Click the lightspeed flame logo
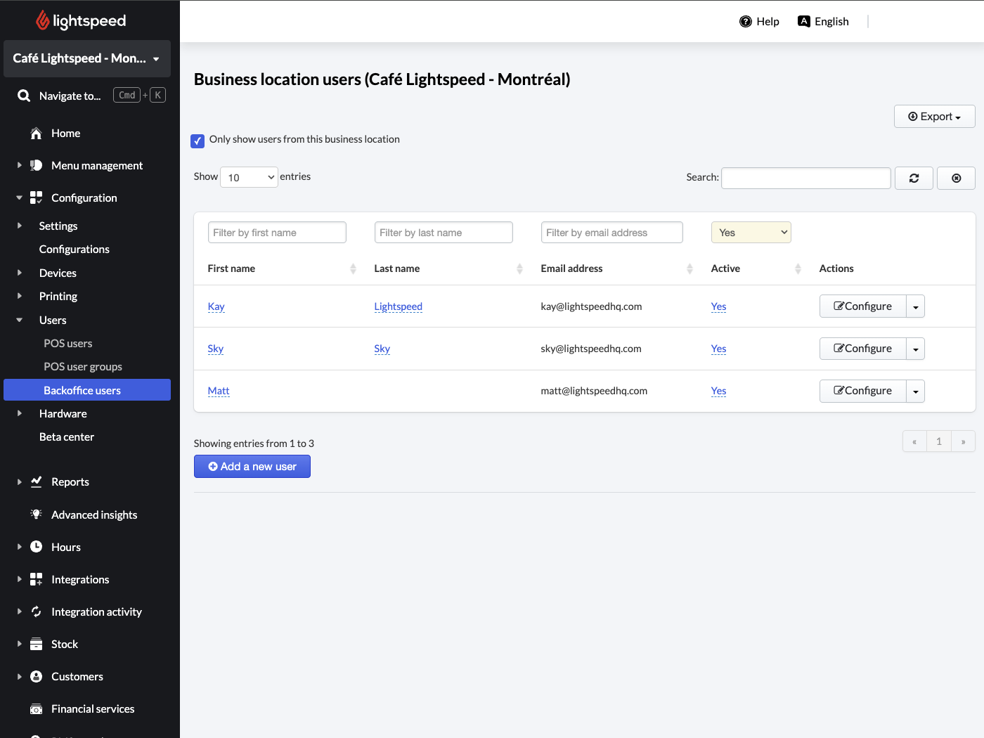Screen dimensions: 984x738 [x=43, y=20]
